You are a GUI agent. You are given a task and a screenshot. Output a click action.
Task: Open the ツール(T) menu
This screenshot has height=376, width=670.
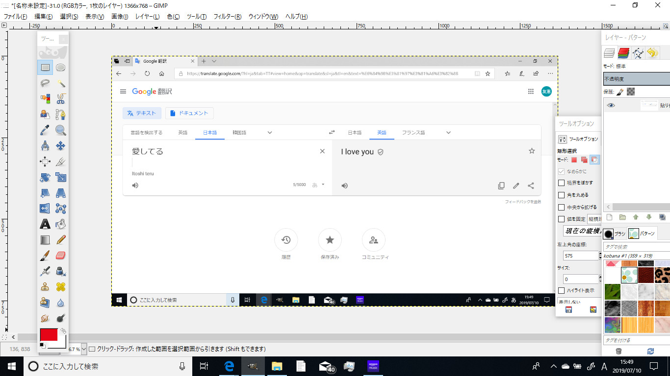(197, 17)
